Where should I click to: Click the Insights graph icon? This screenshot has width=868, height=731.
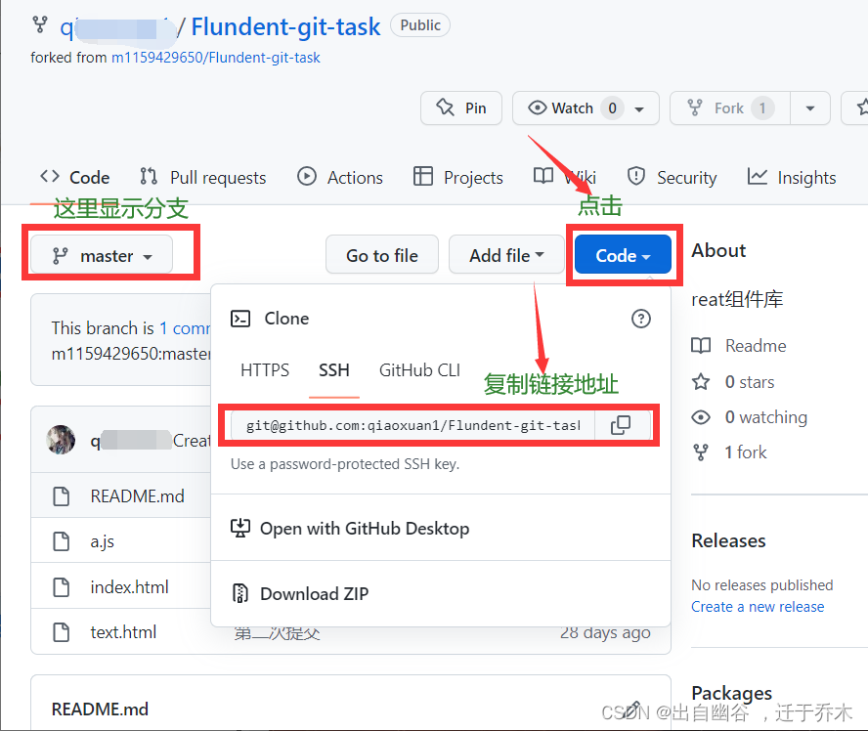coord(758,177)
